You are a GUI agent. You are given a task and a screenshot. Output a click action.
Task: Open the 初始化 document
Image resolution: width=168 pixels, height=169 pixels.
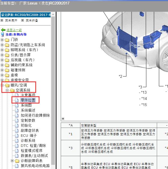26,125
